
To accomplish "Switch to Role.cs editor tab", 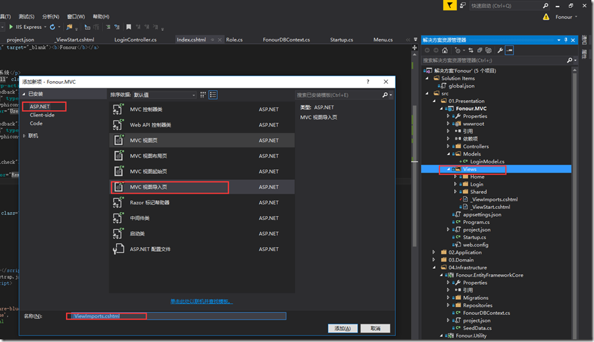I will (234, 40).
